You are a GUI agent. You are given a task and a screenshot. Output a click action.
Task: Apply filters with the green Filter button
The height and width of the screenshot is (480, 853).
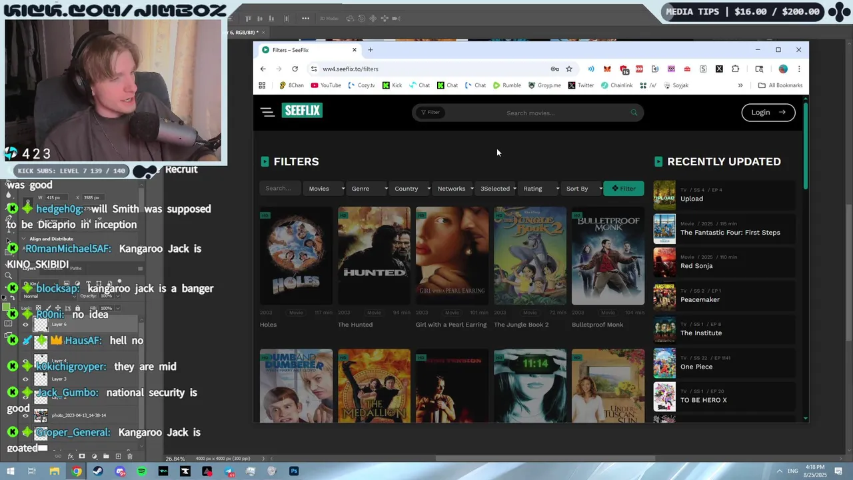(624, 189)
